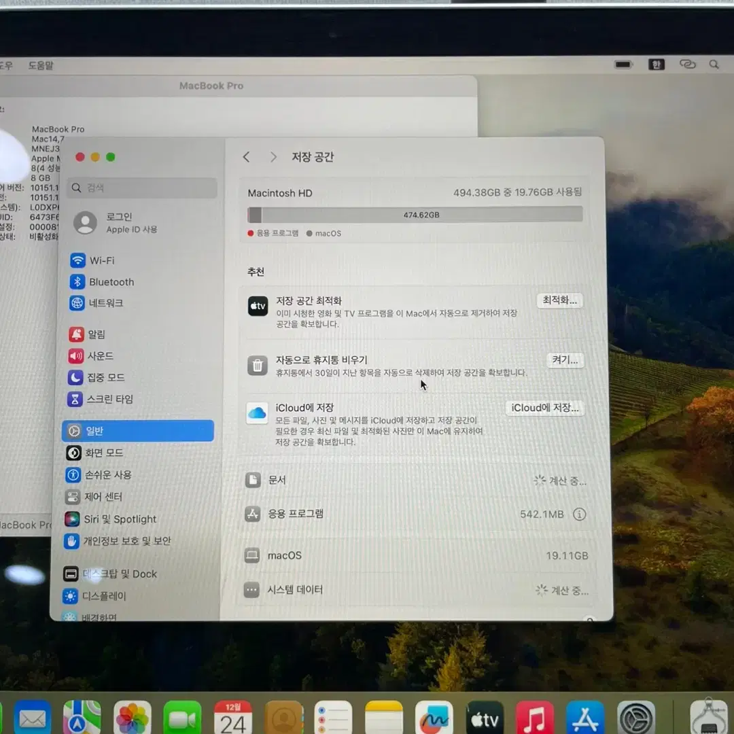Launch Maps from the Dock
This screenshot has height=734, width=734.
pos(82,718)
